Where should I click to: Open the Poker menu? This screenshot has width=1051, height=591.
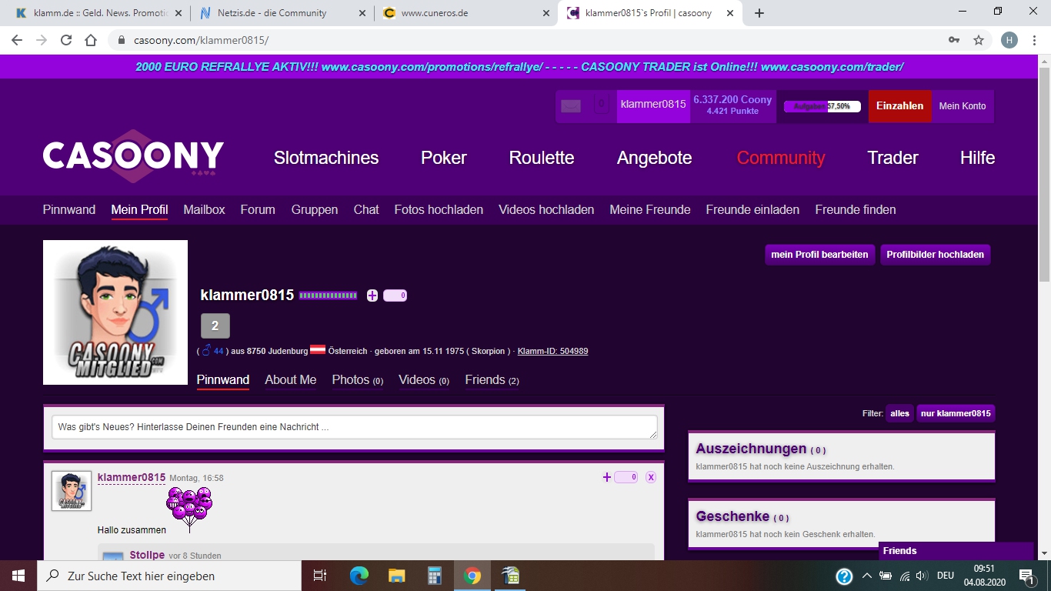[444, 158]
